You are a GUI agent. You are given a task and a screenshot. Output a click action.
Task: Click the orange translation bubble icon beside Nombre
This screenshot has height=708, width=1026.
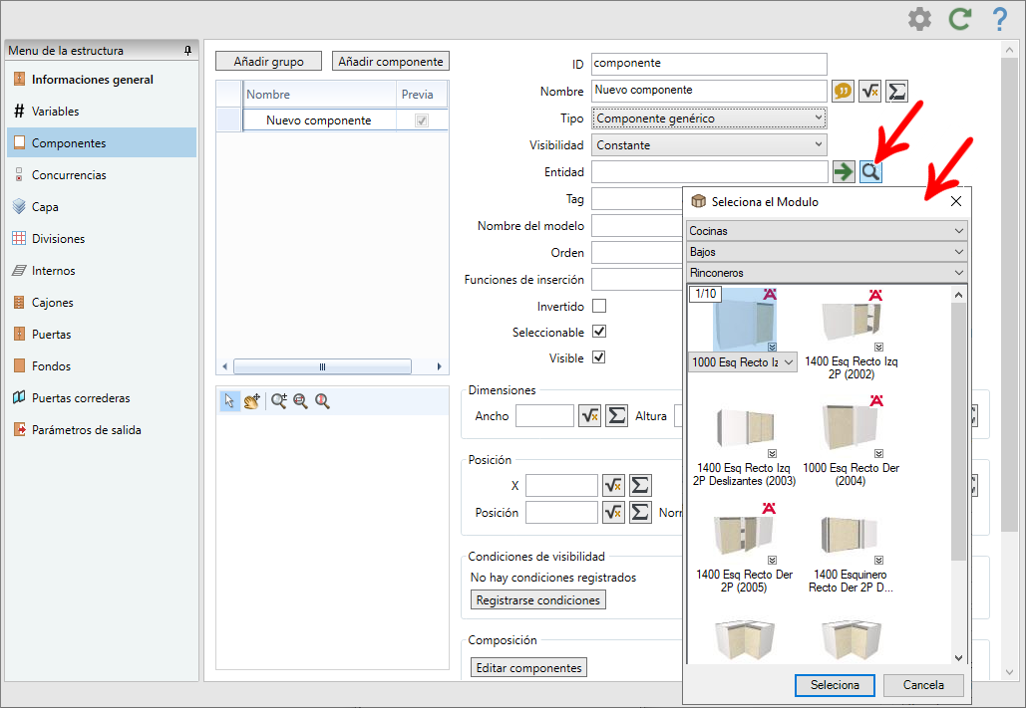click(843, 91)
